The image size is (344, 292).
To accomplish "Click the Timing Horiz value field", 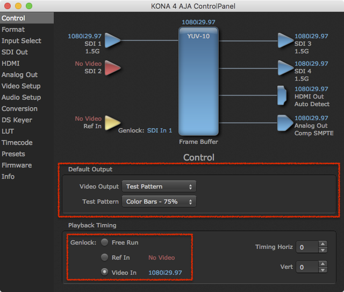I will tap(307, 247).
